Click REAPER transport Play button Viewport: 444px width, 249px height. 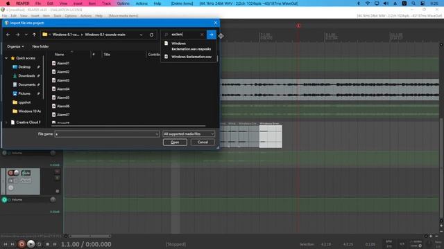(31, 244)
